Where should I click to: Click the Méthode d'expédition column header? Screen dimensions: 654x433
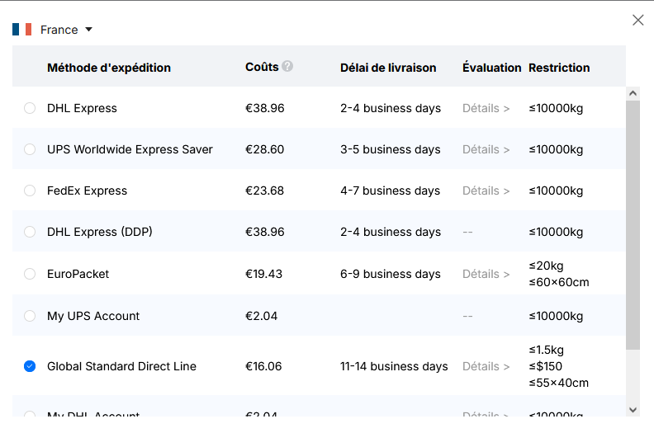109,68
